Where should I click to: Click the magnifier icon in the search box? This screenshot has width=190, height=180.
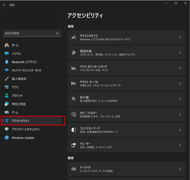click(x=57, y=33)
